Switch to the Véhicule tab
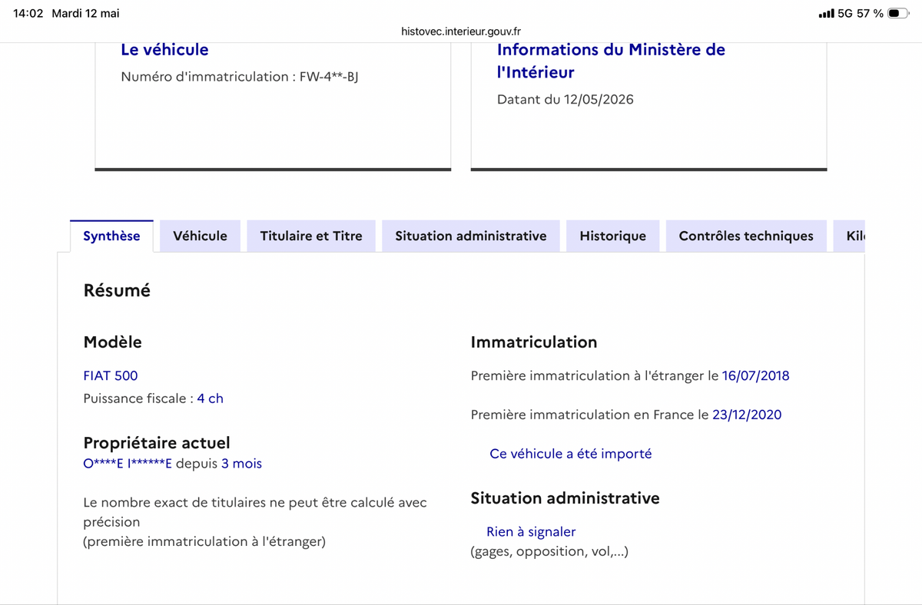Image resolution: width=922 pixels, height=605 pixels. pyautogui.click(x=200, y=236)
